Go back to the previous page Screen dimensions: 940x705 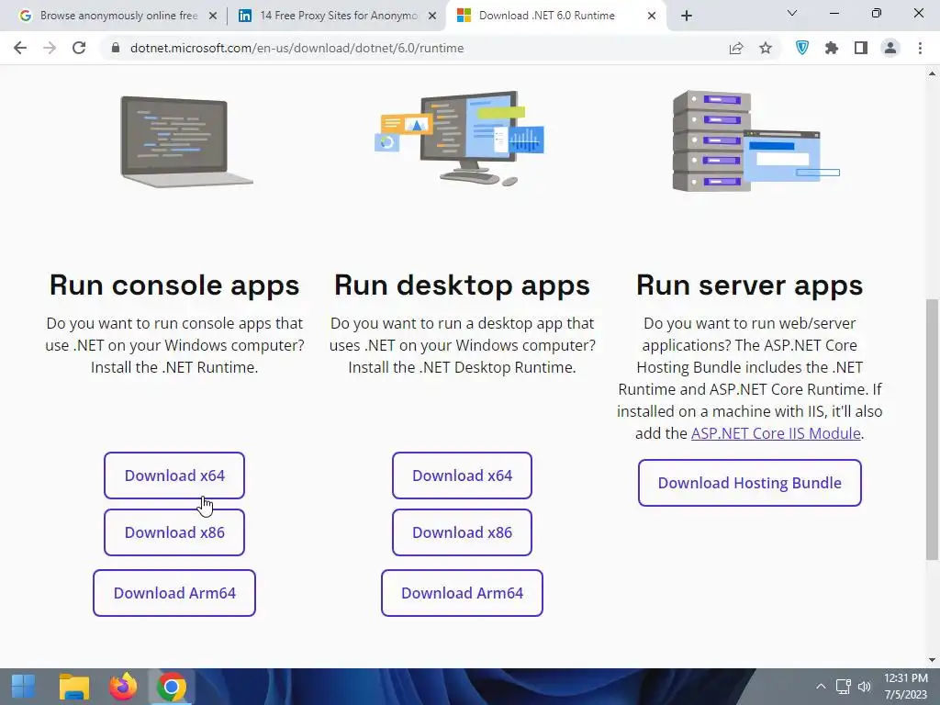pyautogui.click(x=20, y=48)
